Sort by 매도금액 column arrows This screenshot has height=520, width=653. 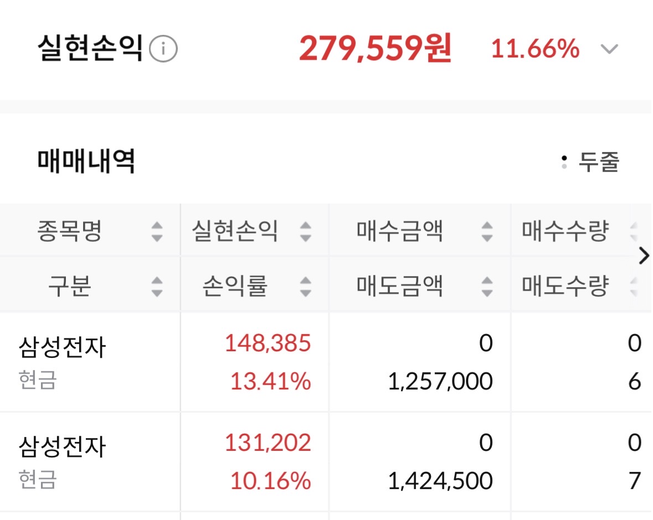coord(486,286)
